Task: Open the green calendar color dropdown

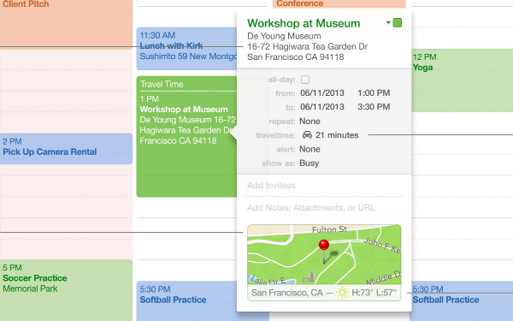Action: (x=394, y=23)
